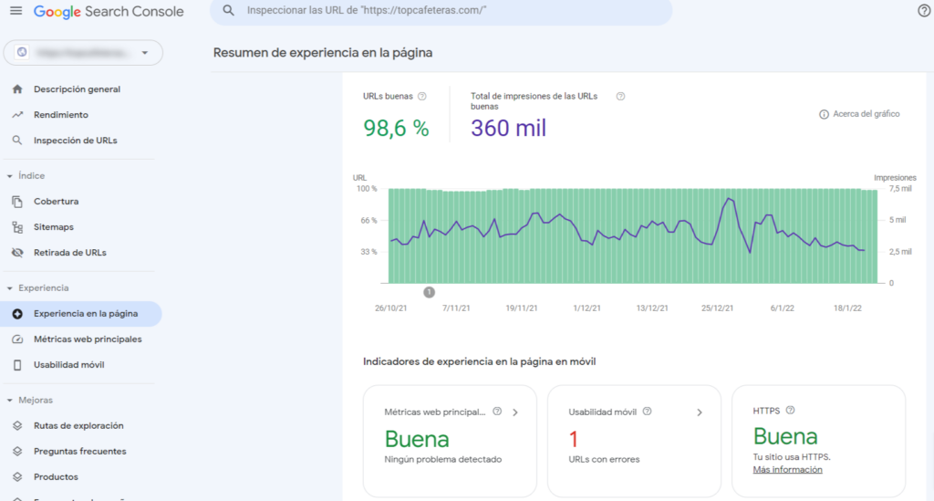Click the 18/1/22 date label on chart
Image resolution: width=934 pixels, height=501 pixels.
847,308
